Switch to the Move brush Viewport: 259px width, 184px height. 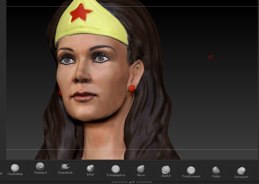[x=141, y=170]
